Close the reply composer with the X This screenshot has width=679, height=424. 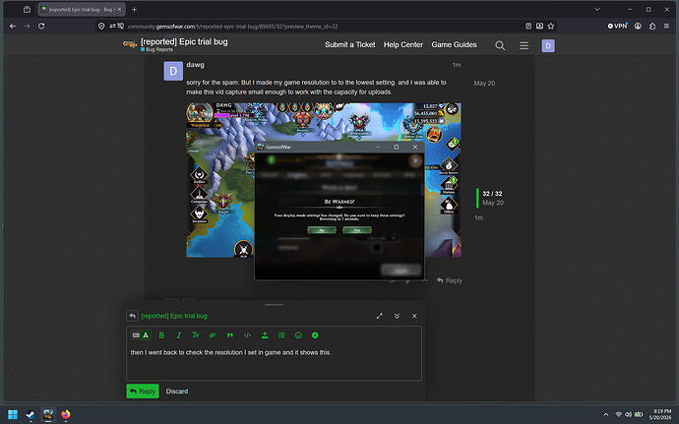(414, 316)
